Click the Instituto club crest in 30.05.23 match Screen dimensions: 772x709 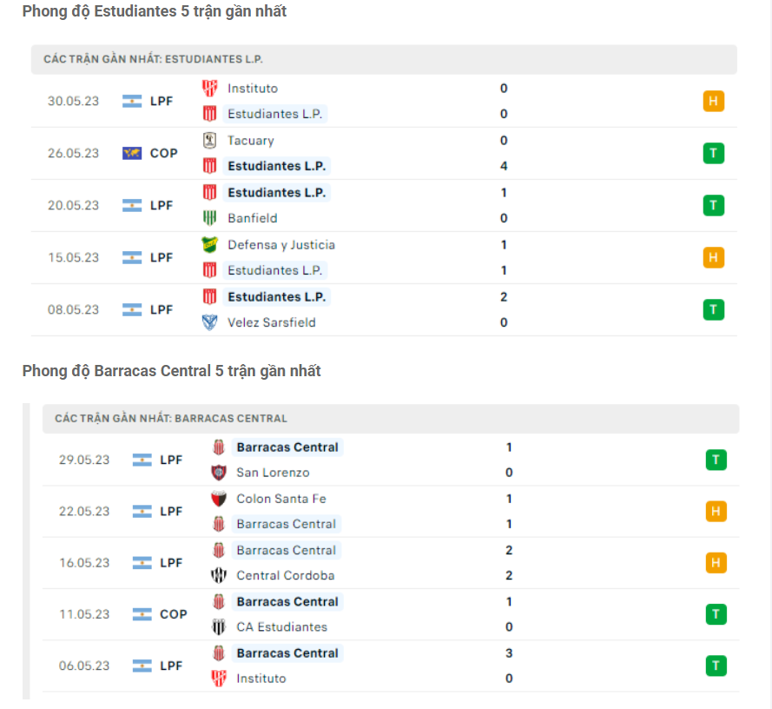(210, 89)
